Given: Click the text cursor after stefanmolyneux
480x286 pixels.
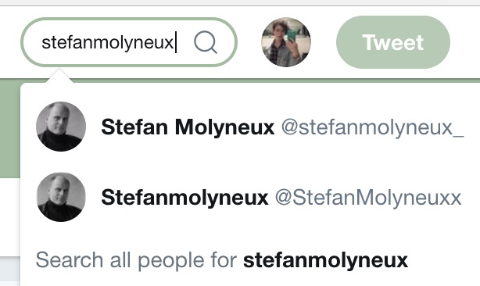Looking at the screenshot, I should tap(176, 42).
